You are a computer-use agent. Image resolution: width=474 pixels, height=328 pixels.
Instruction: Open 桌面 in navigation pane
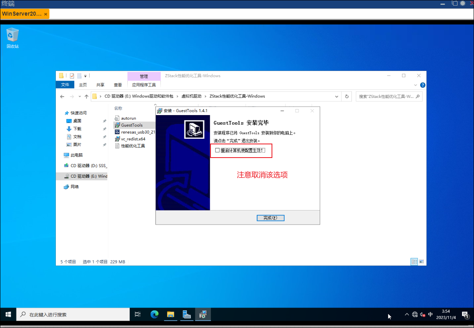tap(74, 121)
